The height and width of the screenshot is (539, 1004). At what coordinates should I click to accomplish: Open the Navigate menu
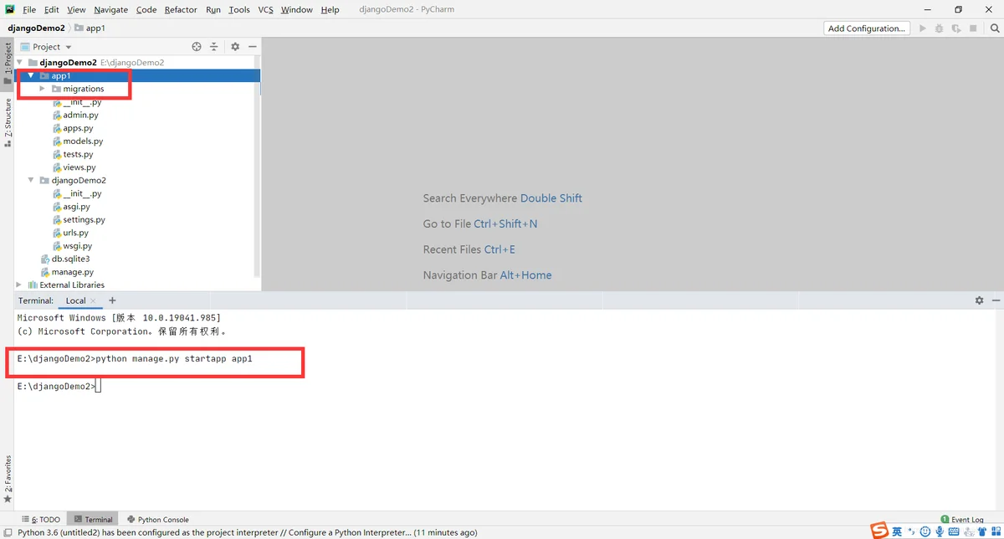click(x=110, y=9)
